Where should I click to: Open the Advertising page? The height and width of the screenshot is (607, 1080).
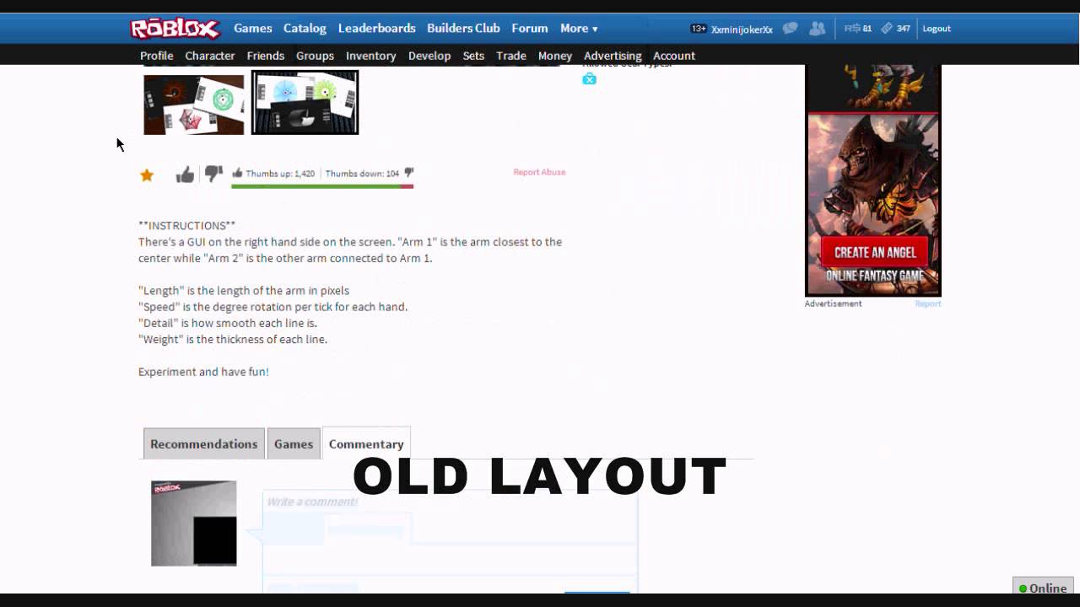point(613,56)
